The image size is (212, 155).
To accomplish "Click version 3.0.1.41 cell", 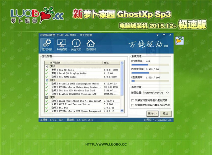I will click(109, 108).
